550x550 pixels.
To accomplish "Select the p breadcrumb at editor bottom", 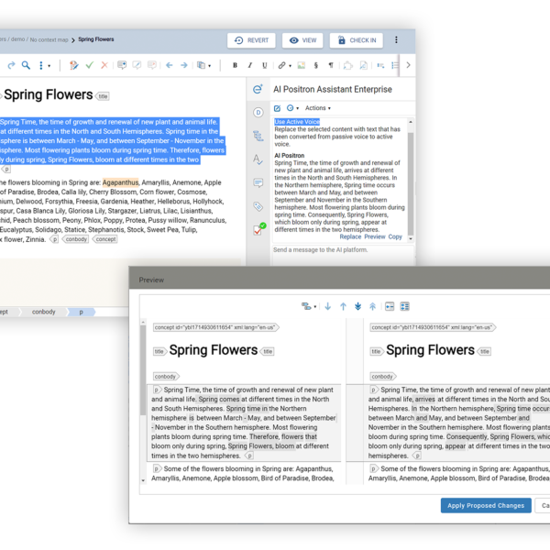I will [81, 312].
